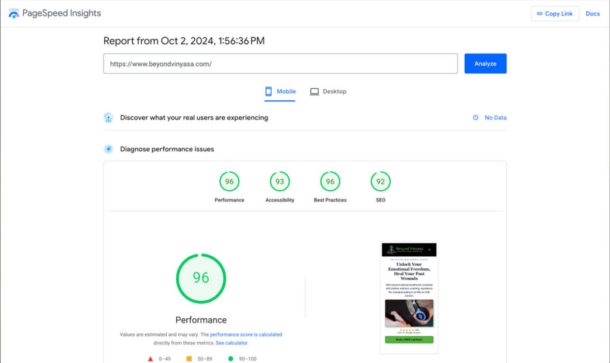This screenshot has height=363, width=610.
Task: Click the No Data info icon
Action: pyautogui.click(x=475, y=117)
